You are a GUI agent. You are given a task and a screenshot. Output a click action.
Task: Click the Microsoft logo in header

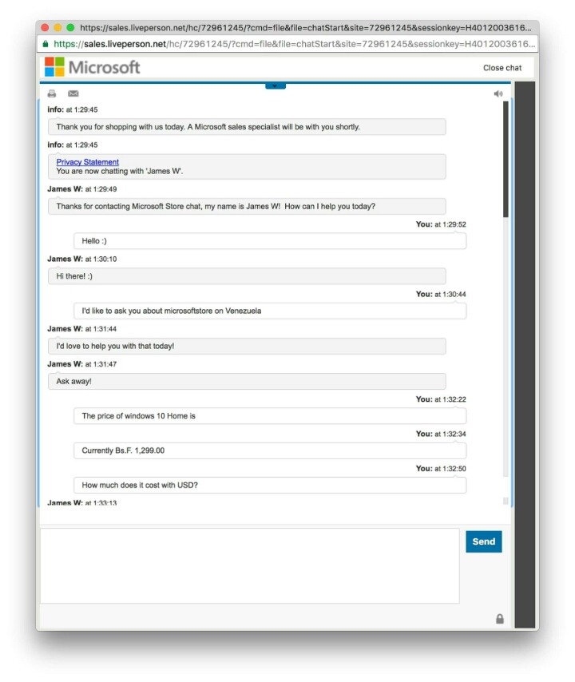coord(92,67)
